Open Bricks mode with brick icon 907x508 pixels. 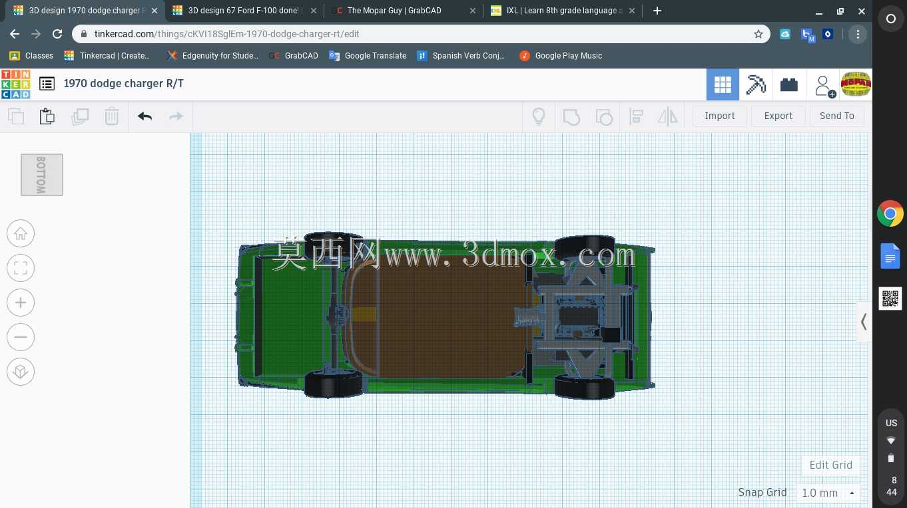pyautogui.click(x=789, y=84)
